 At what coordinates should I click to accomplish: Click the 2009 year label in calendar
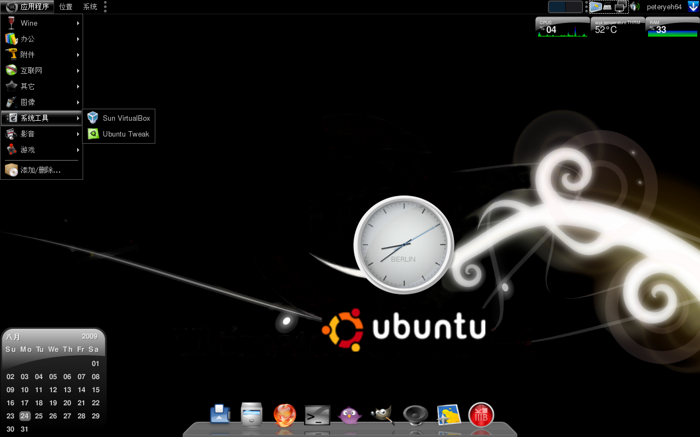coord(90,336)
